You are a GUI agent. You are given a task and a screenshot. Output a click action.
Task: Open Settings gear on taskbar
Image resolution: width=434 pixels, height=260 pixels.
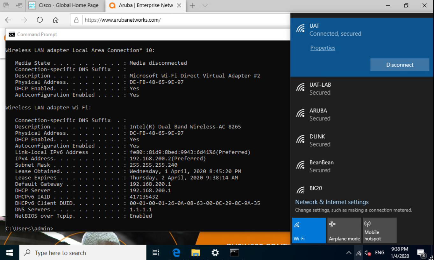pyautogui.click(x=215, y=253)
